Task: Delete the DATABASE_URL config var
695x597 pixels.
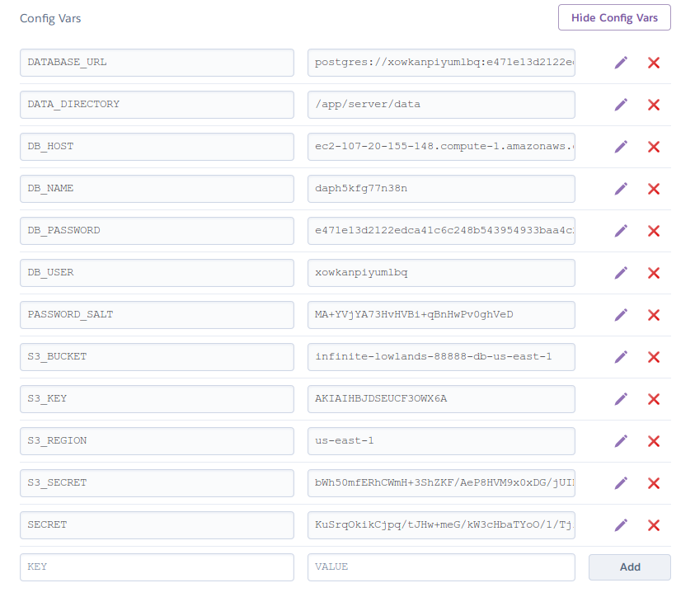Action: [654, 63]
